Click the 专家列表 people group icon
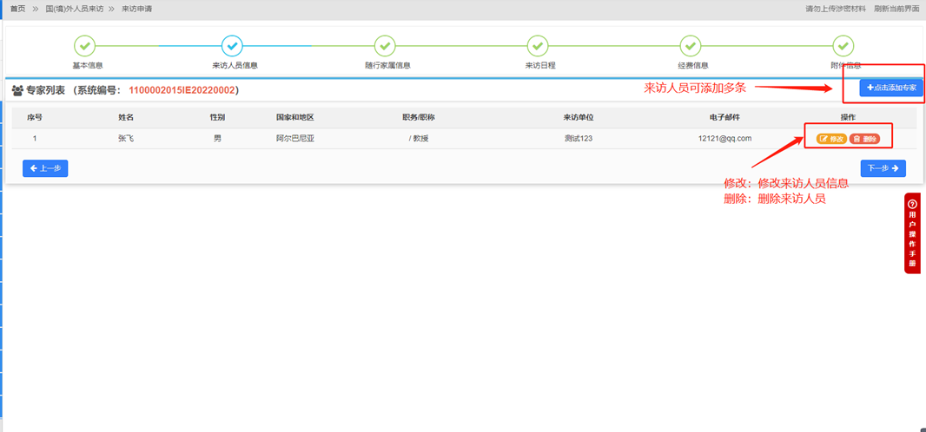Viewport: 926px width, 432px height. pyautogui.click(x=17, y=90)
